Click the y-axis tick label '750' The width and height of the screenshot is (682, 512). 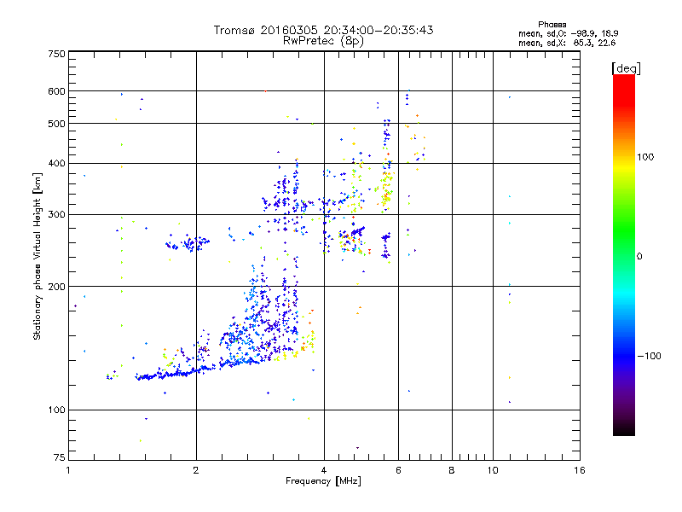coord(56,54)
